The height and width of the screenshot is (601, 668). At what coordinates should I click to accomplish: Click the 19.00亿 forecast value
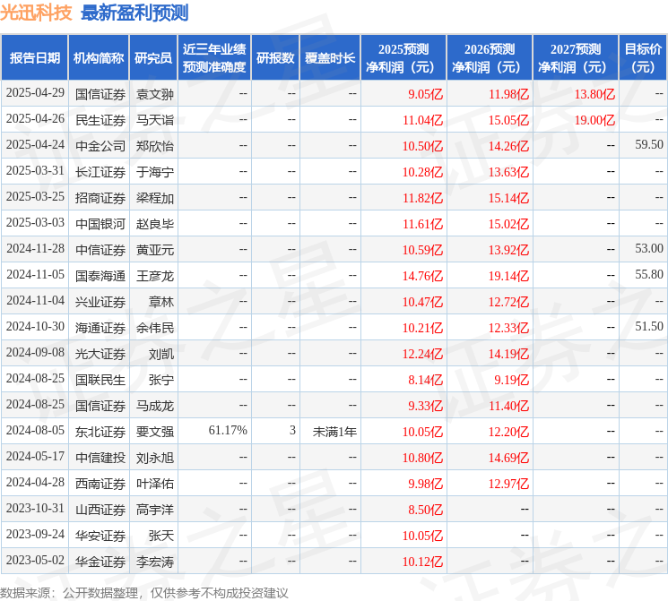point(594,120)
